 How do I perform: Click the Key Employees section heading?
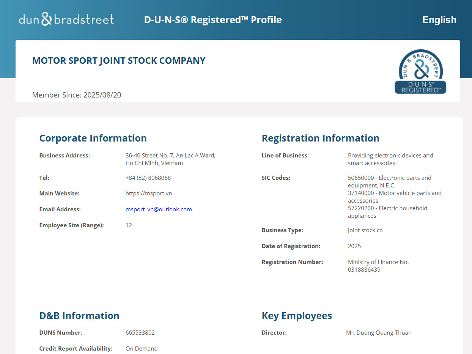[x=297, y=316]
